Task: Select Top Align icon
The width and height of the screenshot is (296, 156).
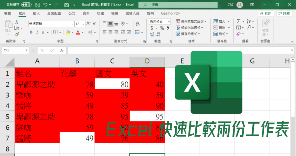Action: coord(104,24)
